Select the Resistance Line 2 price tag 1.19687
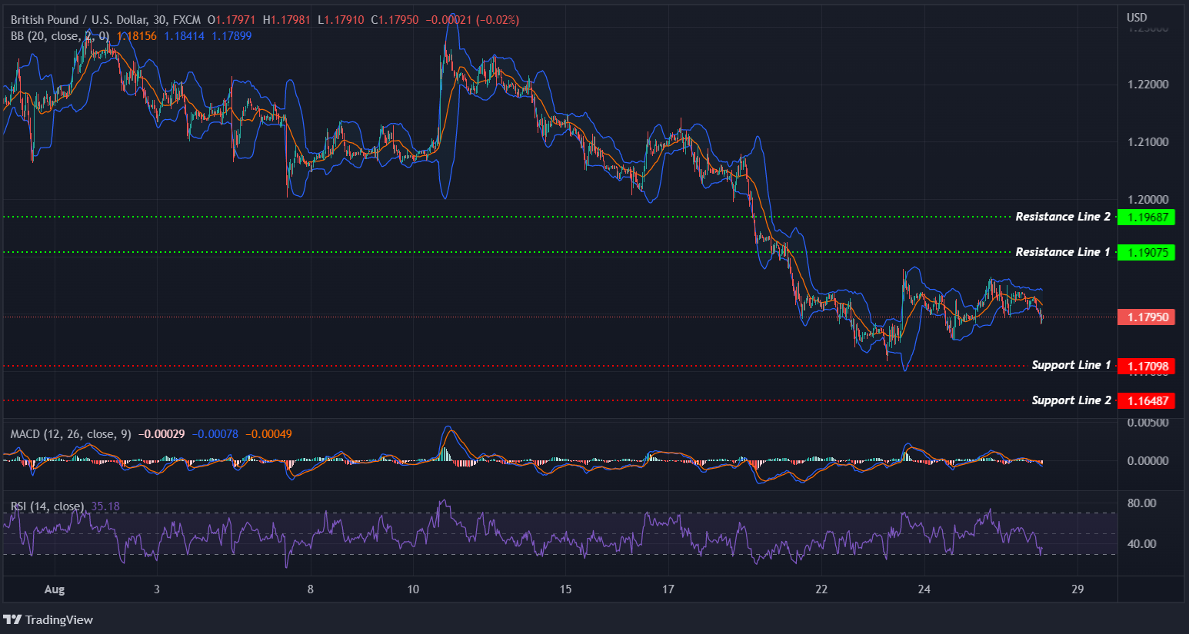Screen dimensions: 1189x634 click(1147, 217)
